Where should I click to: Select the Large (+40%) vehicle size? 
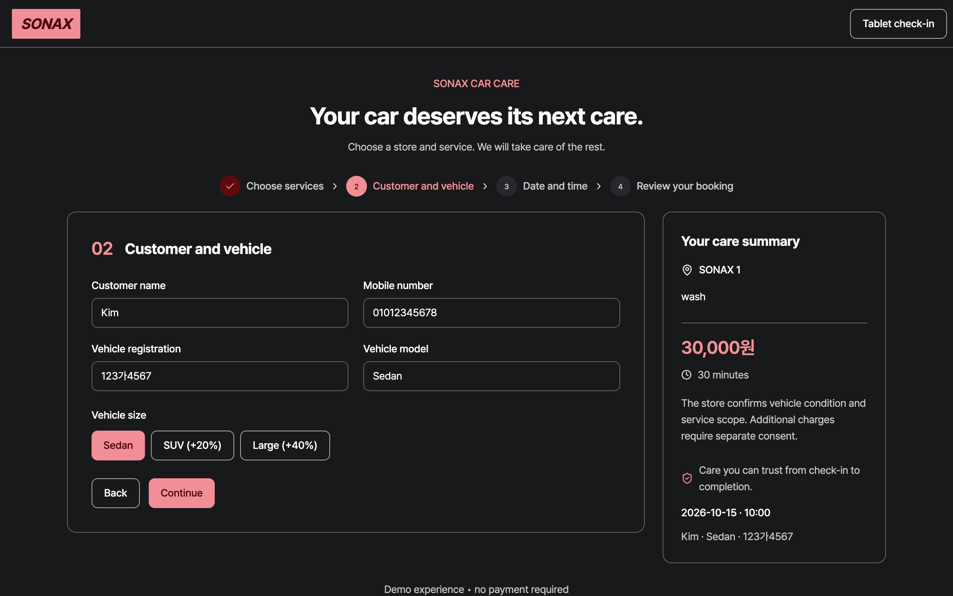click(285, 446)
